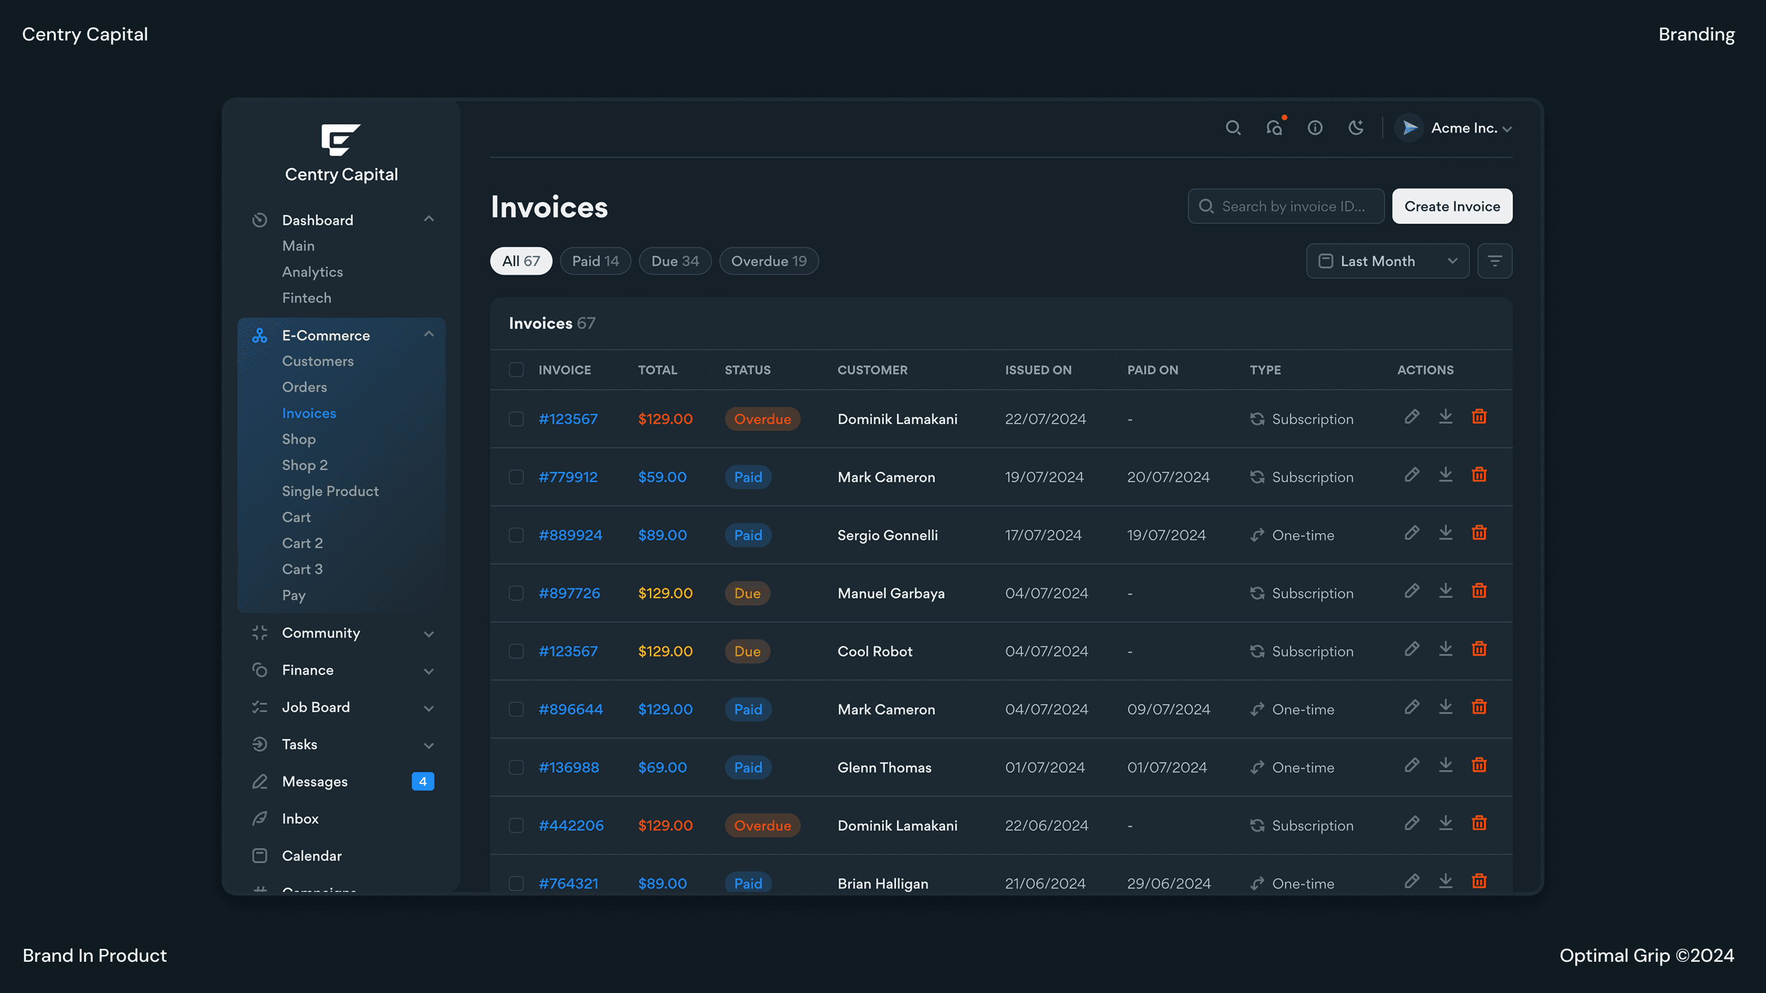Select the Paid 14 filter tab
Image resolution: width=1766 pixels, height=993 pixels.
594,261
